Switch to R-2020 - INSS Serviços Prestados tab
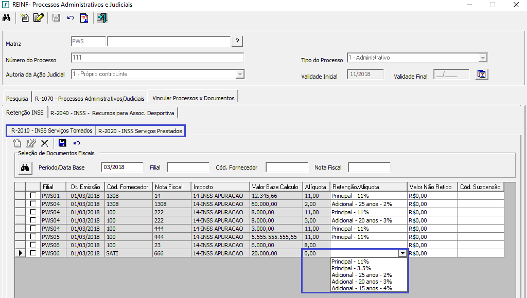527x298 pixels. point(140,131)
